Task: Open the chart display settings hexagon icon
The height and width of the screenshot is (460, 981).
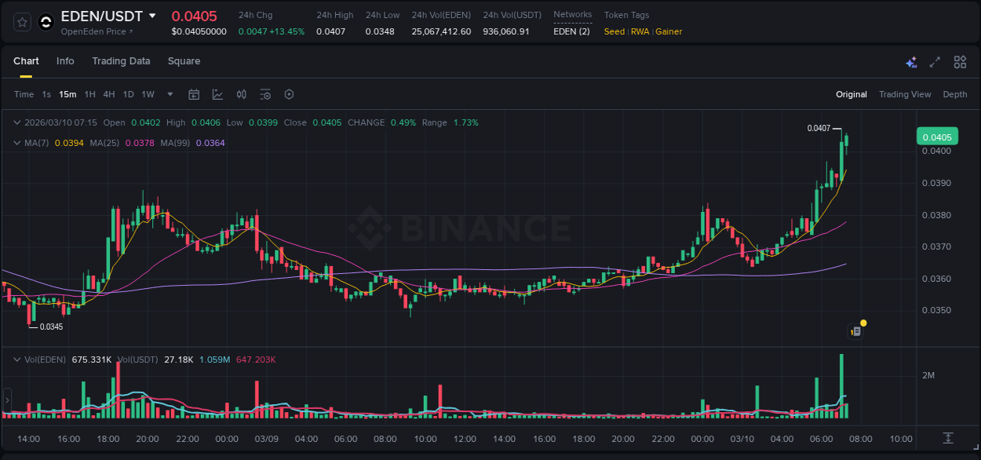Action: tap(289, 94)
